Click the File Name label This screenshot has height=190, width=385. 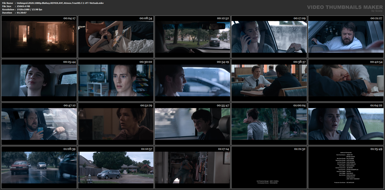click(x=8, y=3)
